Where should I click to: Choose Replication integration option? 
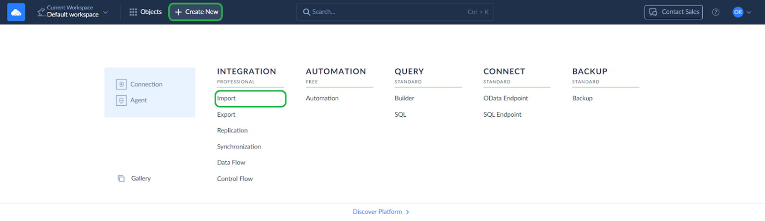(x=232, y=131)
